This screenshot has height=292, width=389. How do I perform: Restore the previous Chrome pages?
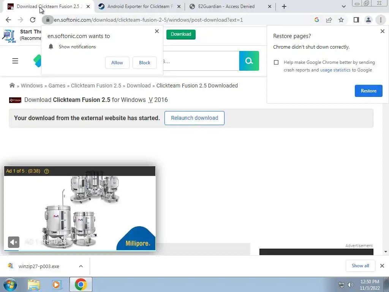click(x=368, y=91)
